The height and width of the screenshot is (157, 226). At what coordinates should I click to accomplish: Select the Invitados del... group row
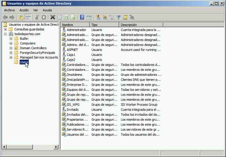(x=111, y=114)
